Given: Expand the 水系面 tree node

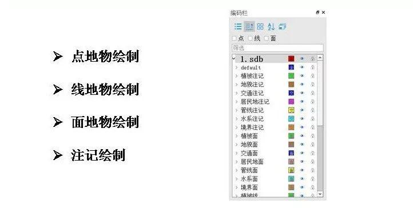Looking at the screenshot, I should click(x=236, y=179).
